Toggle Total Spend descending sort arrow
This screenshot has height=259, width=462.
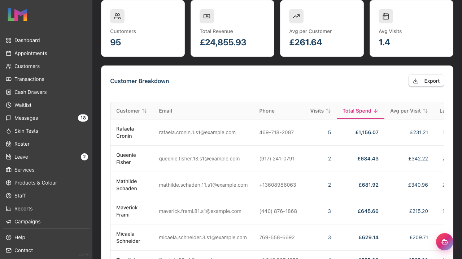coord(376,111)
